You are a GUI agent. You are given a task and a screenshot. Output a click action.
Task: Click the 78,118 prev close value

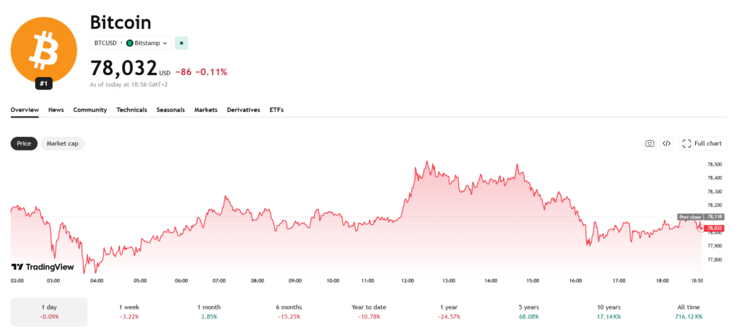click(714, 217)
